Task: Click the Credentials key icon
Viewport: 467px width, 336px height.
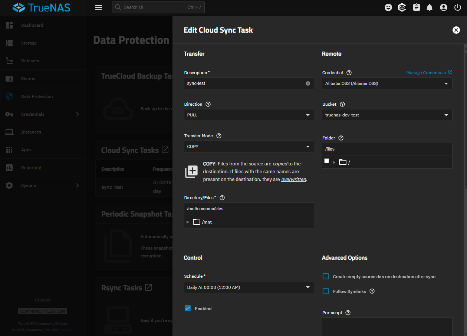Action: [x=9, y=114]
